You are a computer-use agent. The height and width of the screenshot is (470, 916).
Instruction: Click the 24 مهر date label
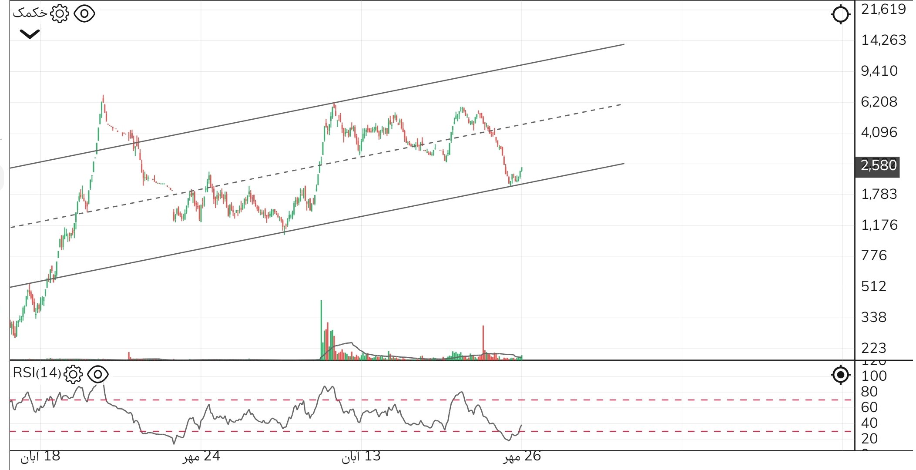201,457
